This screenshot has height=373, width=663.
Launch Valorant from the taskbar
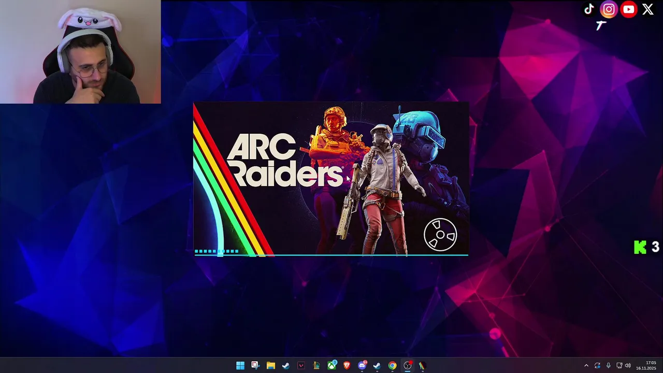[301, 366]
